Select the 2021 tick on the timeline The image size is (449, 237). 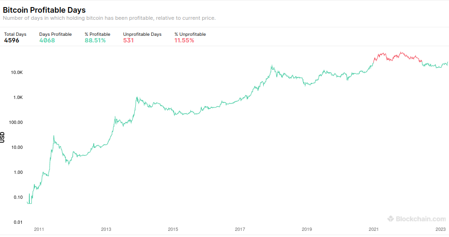(374, 229)
